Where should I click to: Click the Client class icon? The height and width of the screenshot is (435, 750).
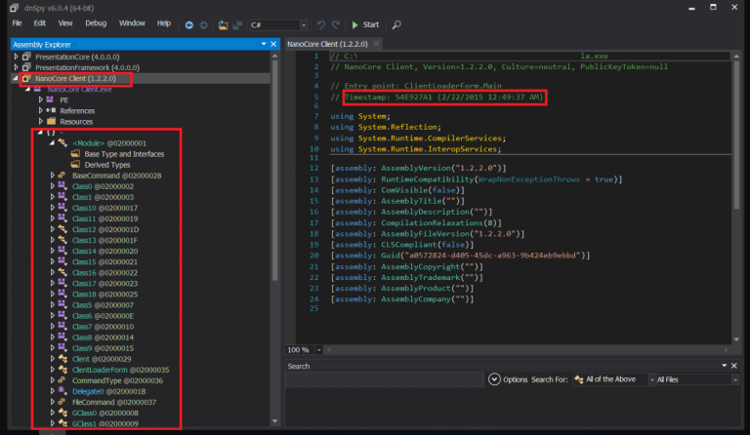62,359
